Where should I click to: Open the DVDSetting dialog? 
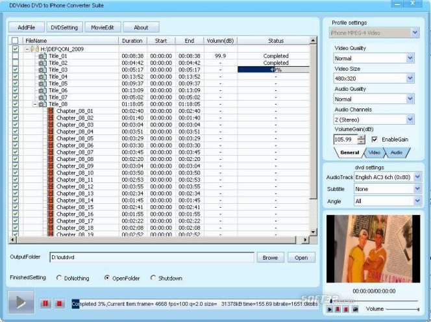[x=65, y=27]
